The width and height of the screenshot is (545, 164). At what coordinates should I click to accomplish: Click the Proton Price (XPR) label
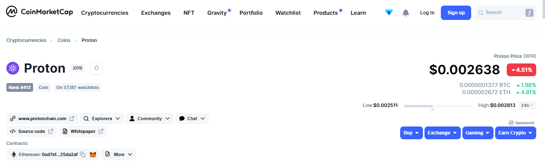515,56
